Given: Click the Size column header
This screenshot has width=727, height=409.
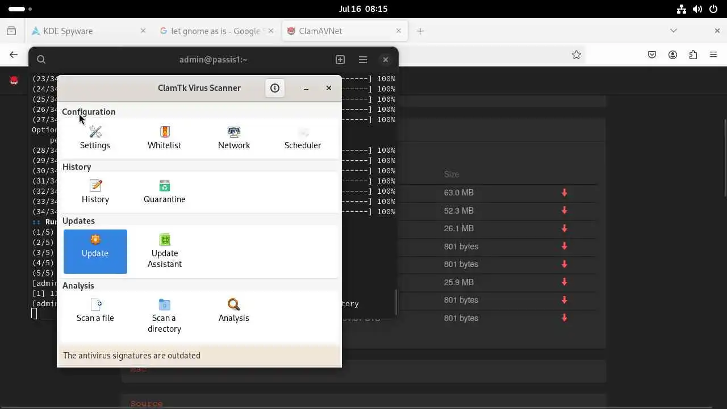Looking at the screenshot, I should (452, 174).
